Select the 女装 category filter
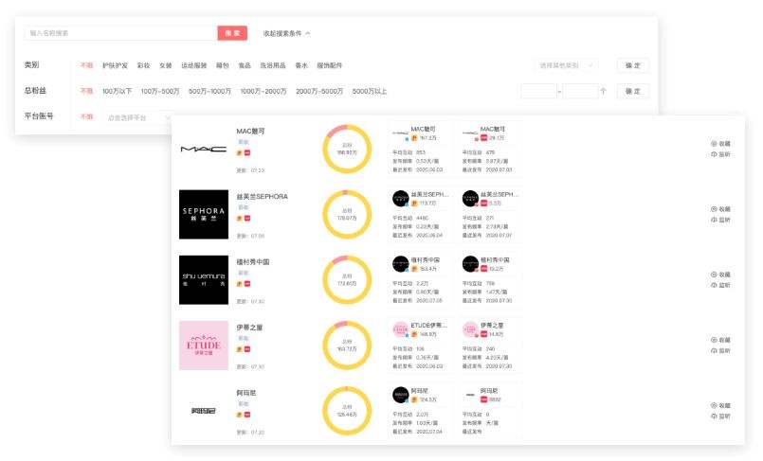The image size is (763, 461). coord(166,65)
